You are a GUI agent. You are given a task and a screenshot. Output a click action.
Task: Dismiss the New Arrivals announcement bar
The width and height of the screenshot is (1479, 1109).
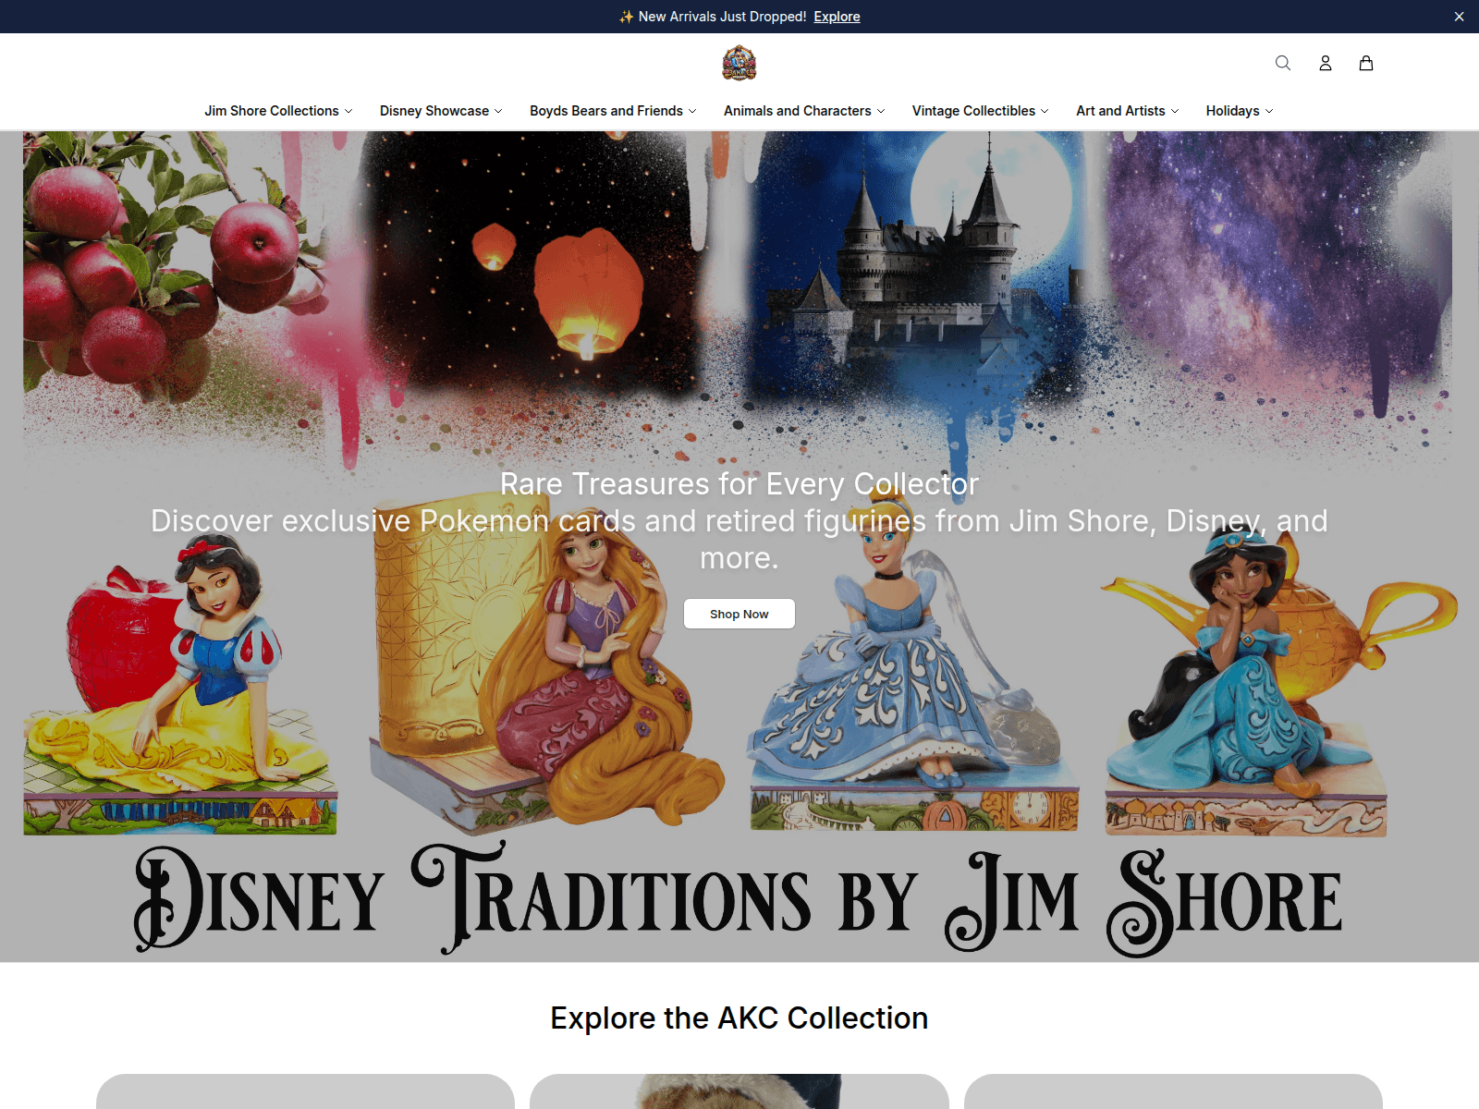click(x=1459, y=17)
